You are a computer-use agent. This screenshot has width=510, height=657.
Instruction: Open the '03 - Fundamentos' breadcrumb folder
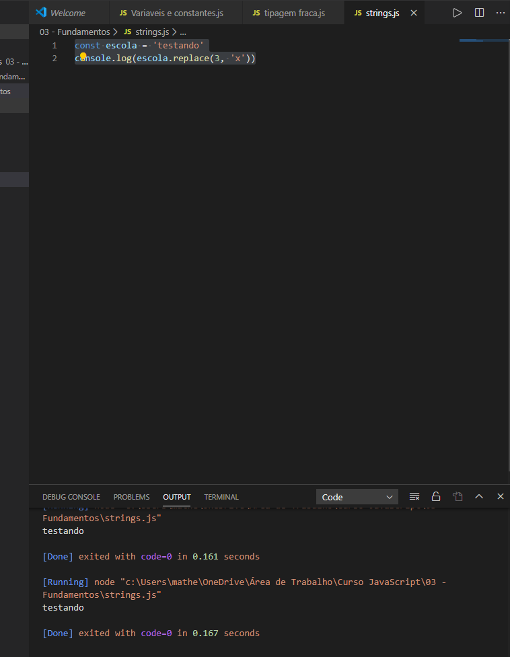[x=75, y=32]
